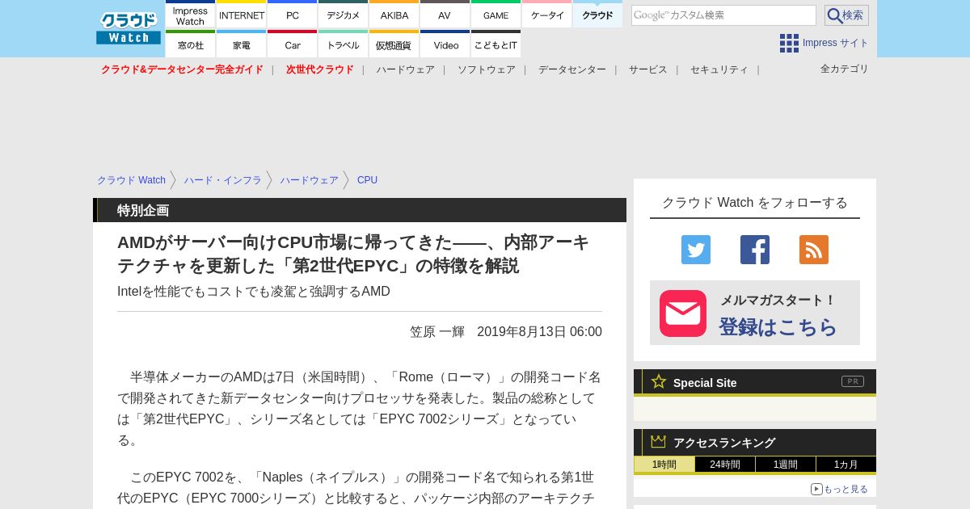The width and height of the screenshot is (970, 509).
Task: Click the date 2019年8月13日 06:00
Action: tap(539, 331)
